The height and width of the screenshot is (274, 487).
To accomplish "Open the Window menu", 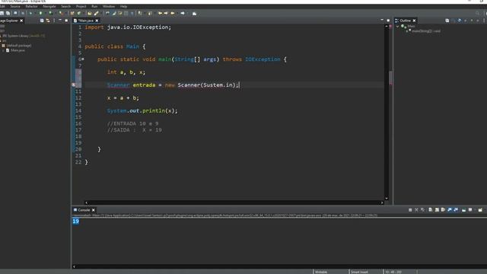I will point(109,6).
